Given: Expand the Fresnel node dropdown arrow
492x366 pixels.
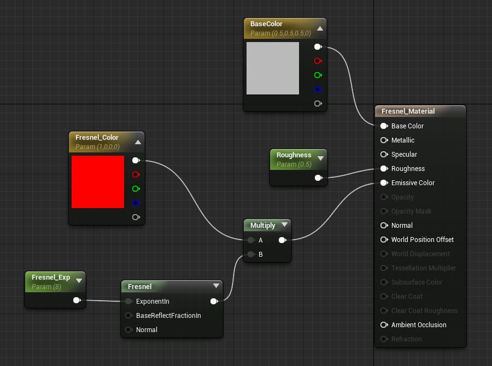Looking at the screenshot, I should click(216, 286).
